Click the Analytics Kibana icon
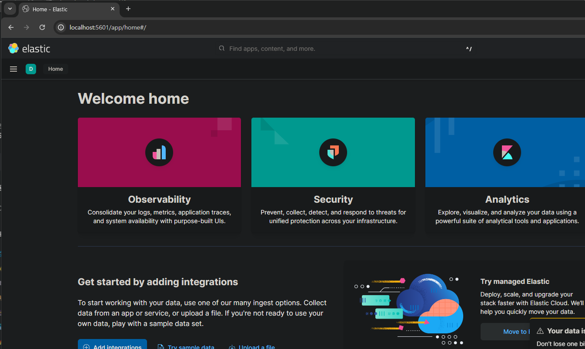Viewport: 585px width, 349px height. pyautogui.click(x=507, y=152)
